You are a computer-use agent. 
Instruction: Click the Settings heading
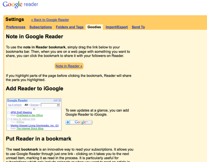tap(15, 19)
